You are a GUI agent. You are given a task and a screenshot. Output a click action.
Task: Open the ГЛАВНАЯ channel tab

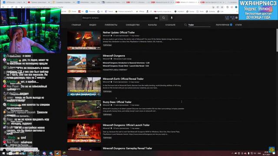[x=76, y=25]
